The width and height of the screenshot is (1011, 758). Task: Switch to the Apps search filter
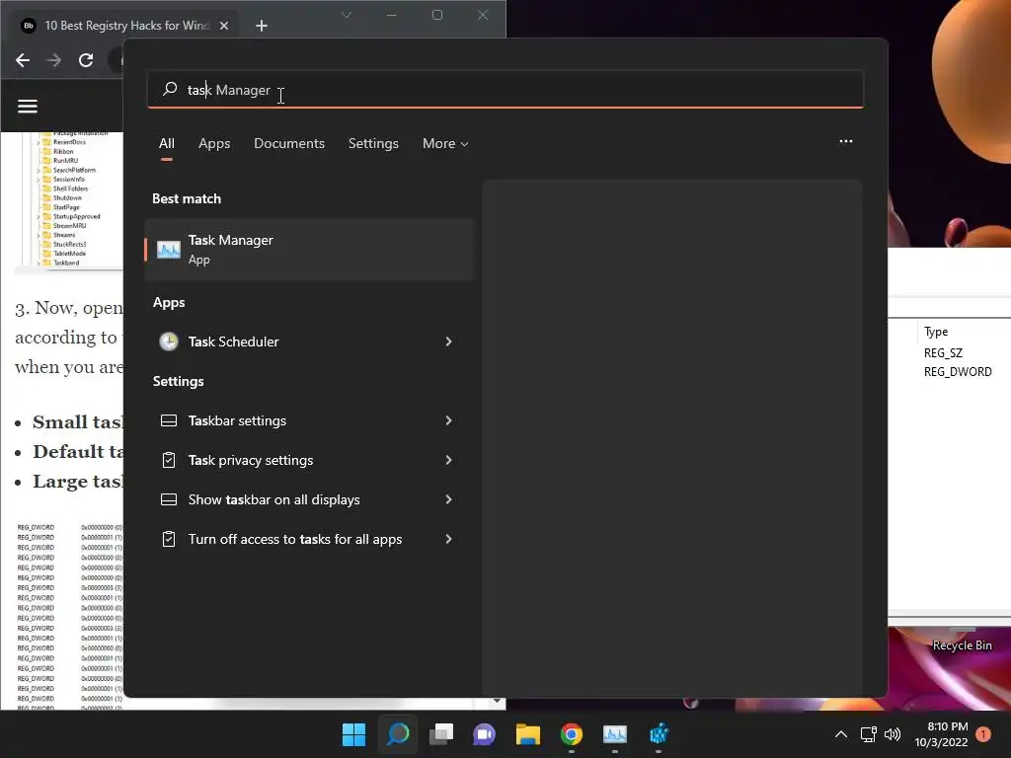(214, 143)
